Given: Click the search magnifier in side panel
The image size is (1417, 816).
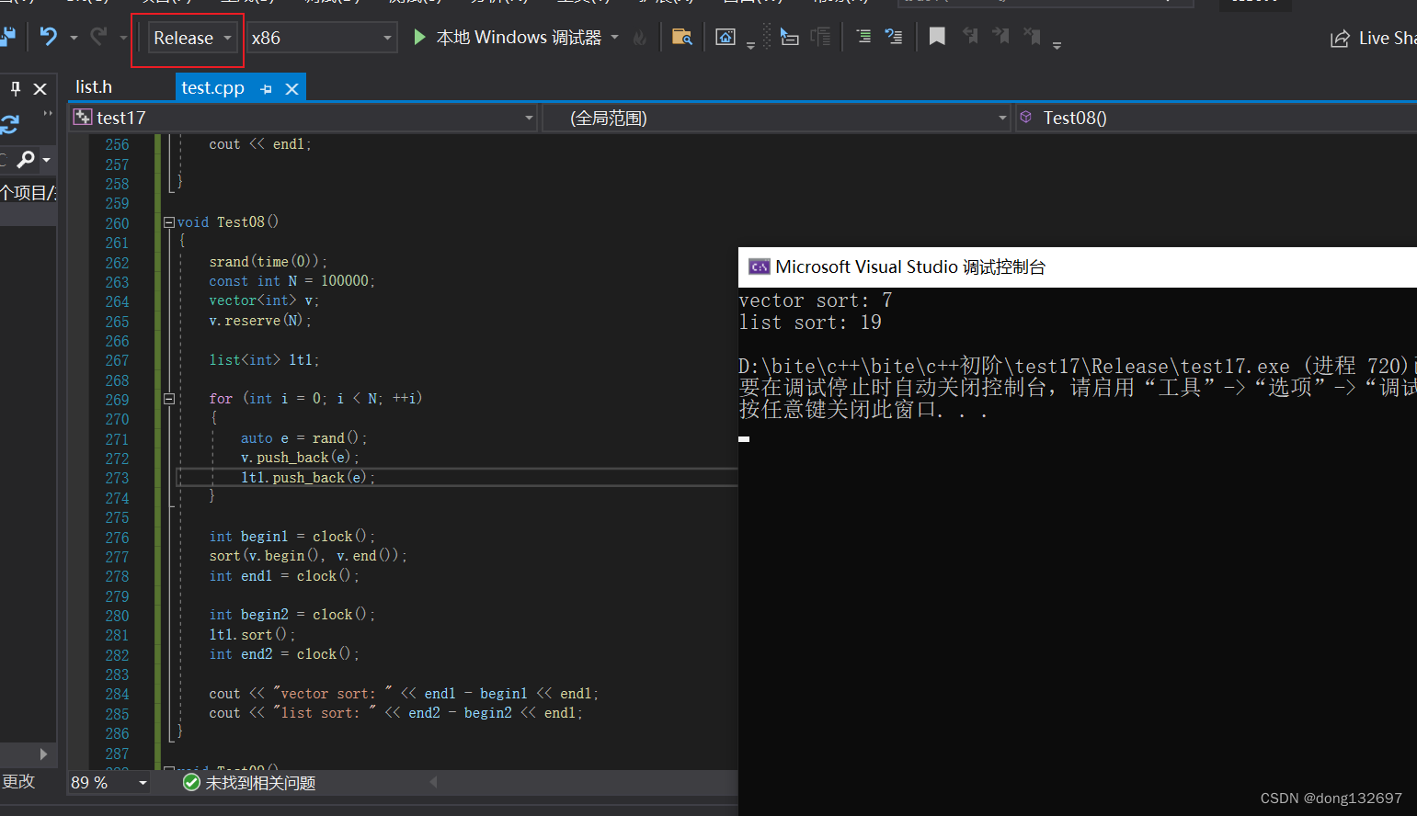Looking at the screenshot, I should (x=27, y=160).
